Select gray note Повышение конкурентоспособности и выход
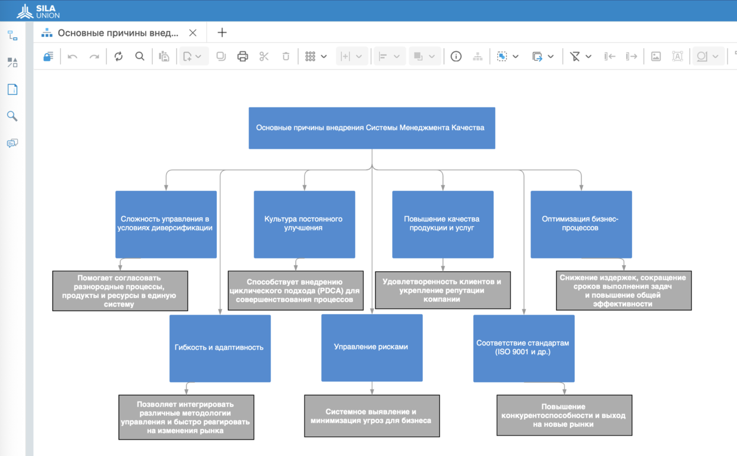Image resolution: width=737 pixels, height=456 pixels. click(x=564, y=415)
